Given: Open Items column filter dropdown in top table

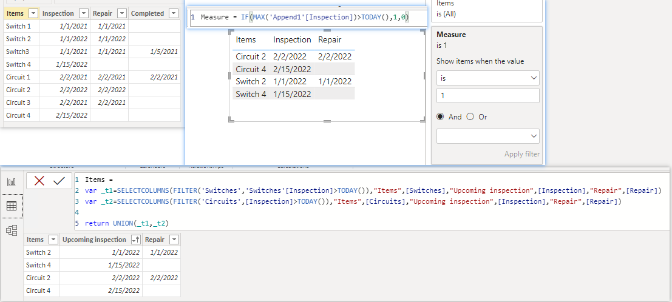Looking at the screenshot, I should 33,14.
